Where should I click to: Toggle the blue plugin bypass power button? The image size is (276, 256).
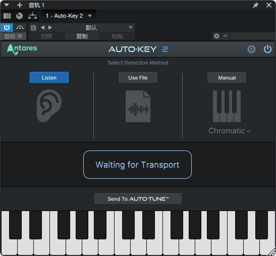pos(7,27)
